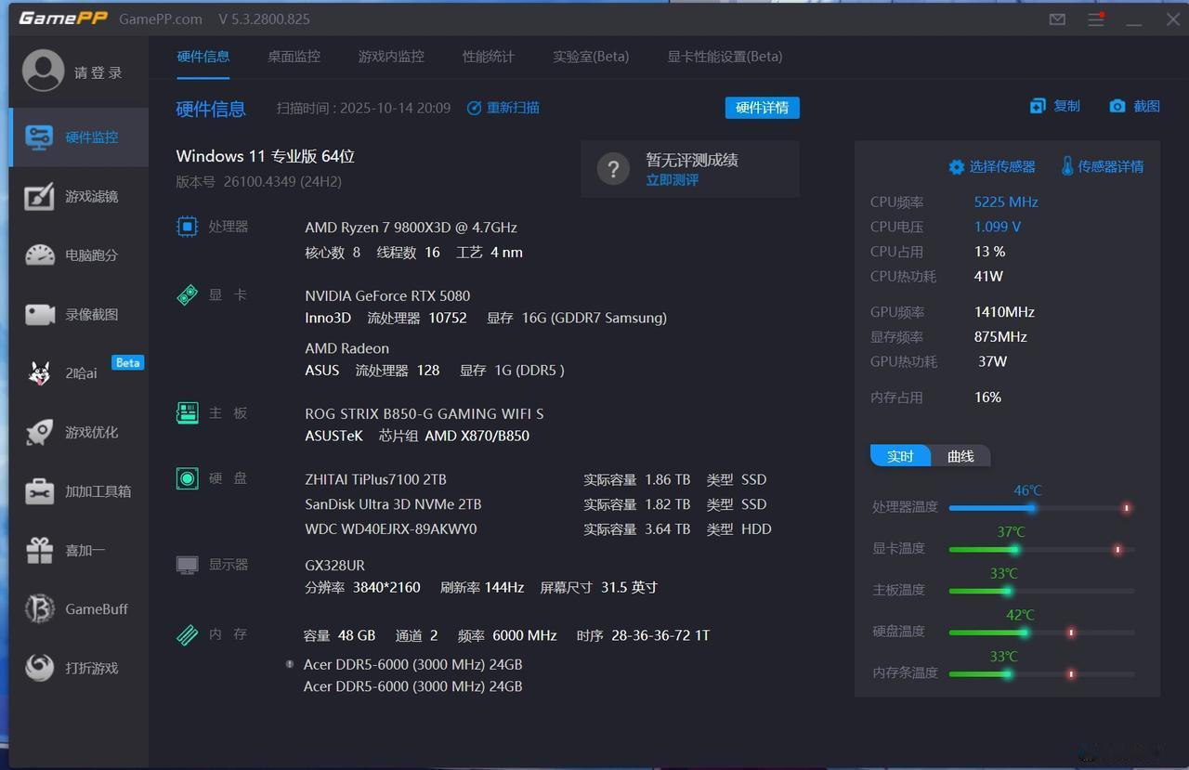1189x770 pixels.
Task: Click the 选择传感器 link text
Action: (x=1002, y=167)
